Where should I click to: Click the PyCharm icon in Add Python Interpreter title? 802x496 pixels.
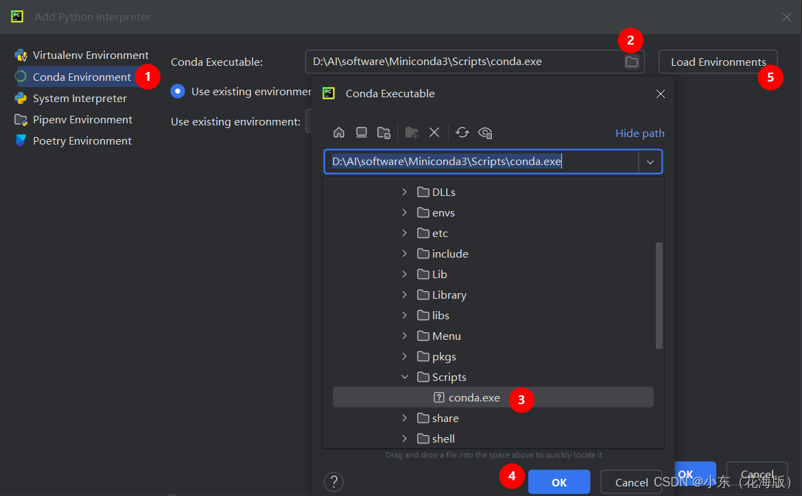coord(17,16)
